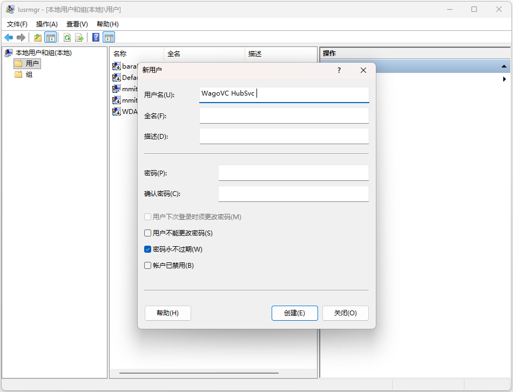
Task: Collapse the 操作 pane section arrow
Action: (504, 66)
